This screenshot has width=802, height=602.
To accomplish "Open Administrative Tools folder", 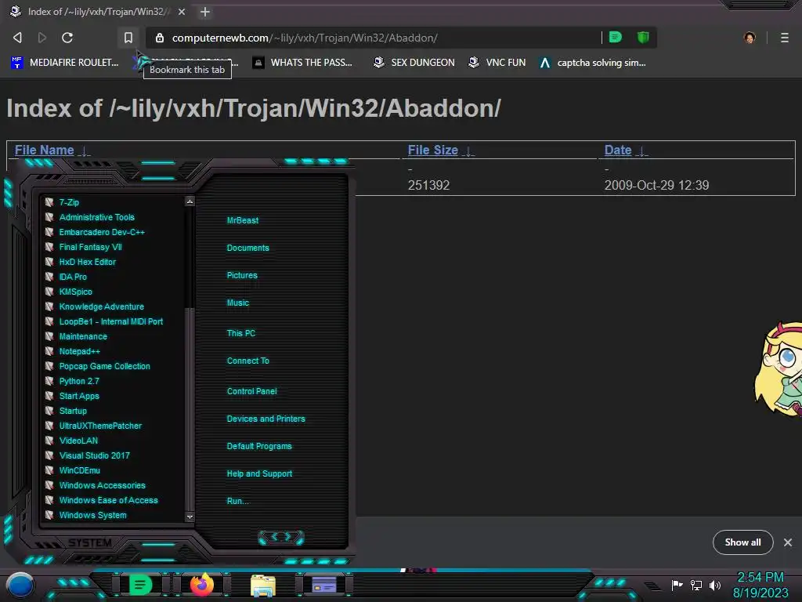I will tap(96, 217).
